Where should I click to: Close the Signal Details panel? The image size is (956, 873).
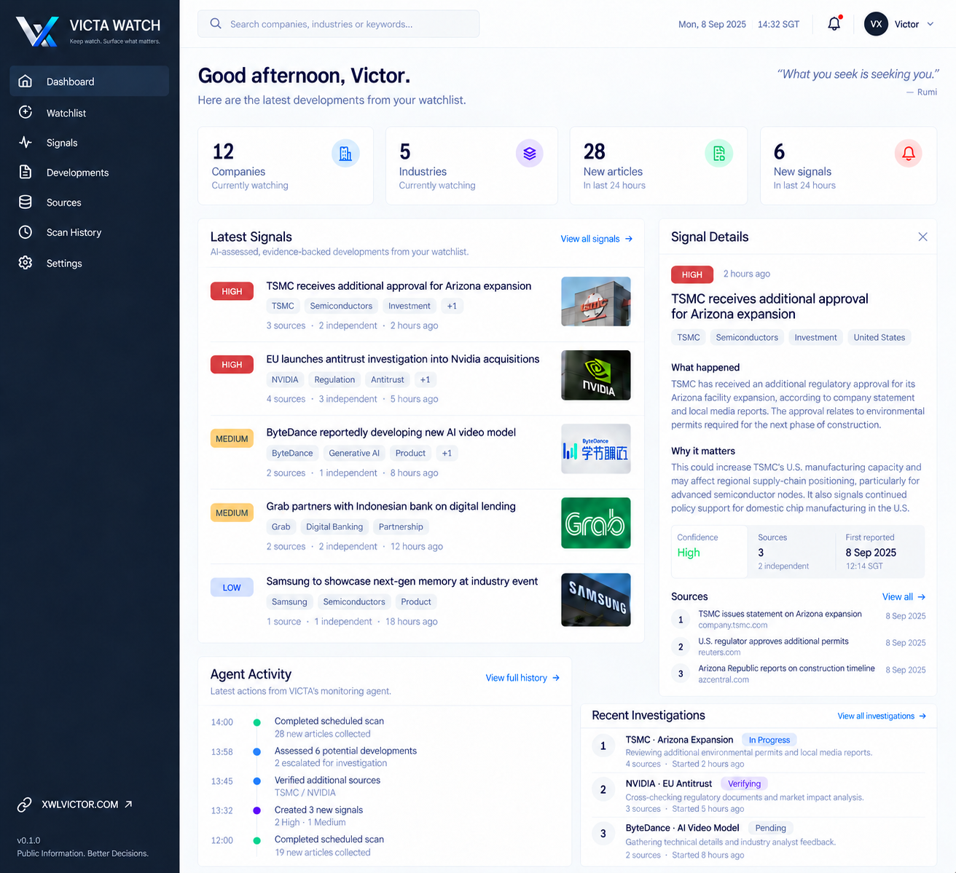(922, 237)
